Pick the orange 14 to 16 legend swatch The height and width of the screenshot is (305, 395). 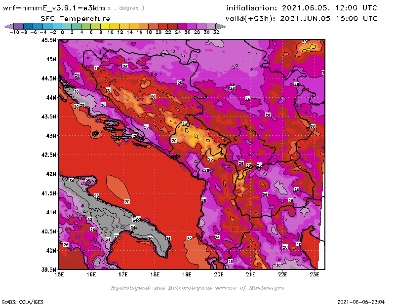134,26
